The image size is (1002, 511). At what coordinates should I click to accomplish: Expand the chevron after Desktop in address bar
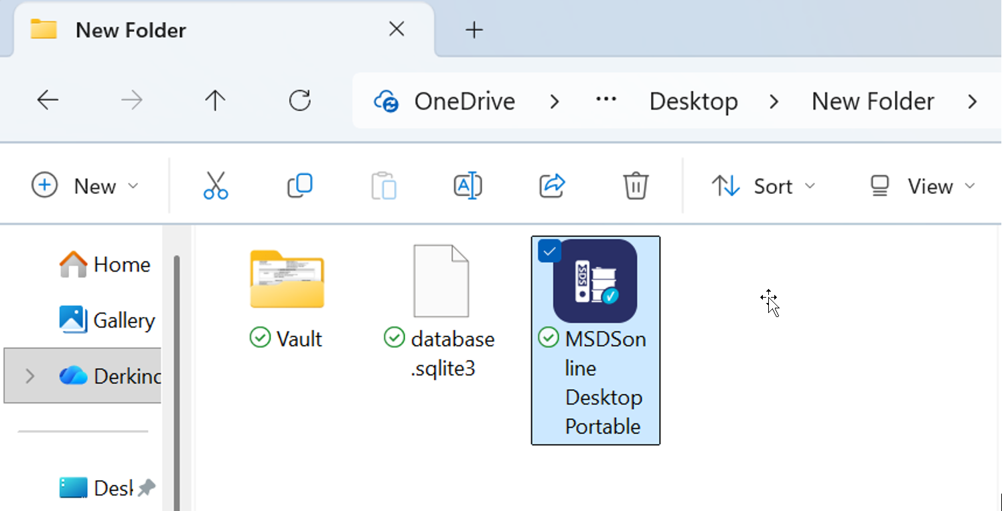(x=774, y=102)
